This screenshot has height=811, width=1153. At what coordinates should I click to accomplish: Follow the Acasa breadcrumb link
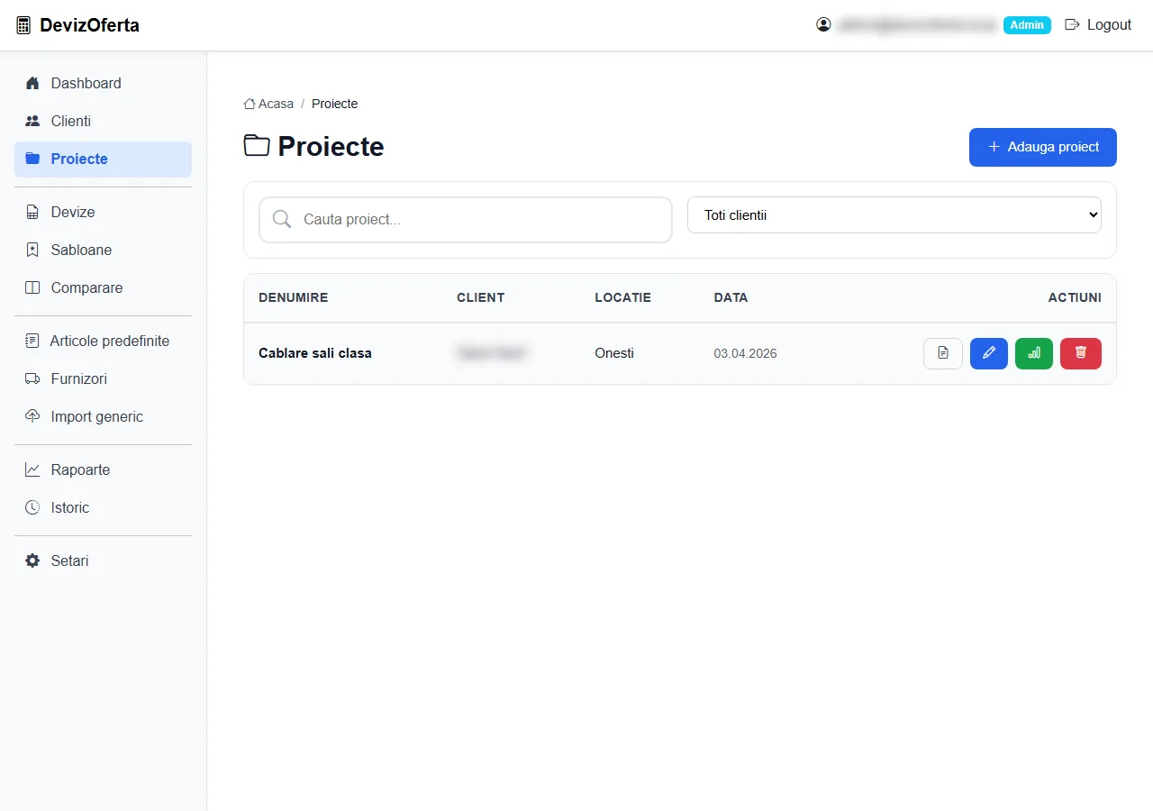268,104
